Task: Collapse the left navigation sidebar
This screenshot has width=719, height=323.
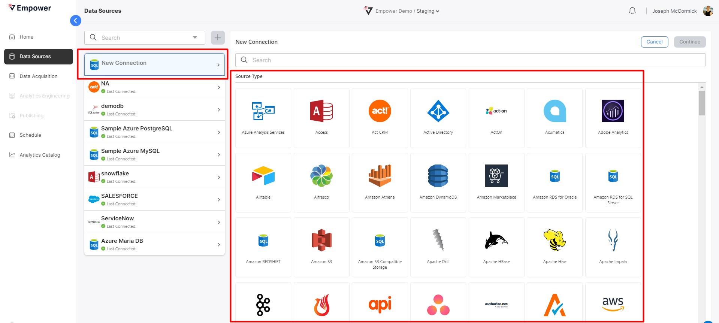Action: [x=76, y=21]
